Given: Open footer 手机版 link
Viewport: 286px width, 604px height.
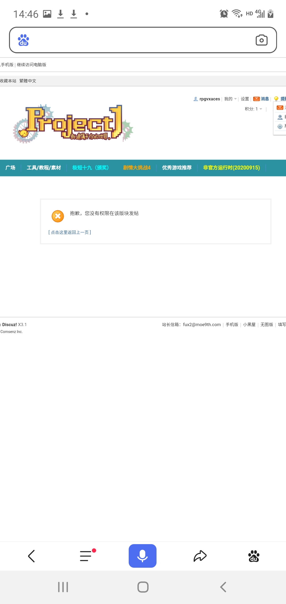Looking at the screenshot, I should point(232,325).
